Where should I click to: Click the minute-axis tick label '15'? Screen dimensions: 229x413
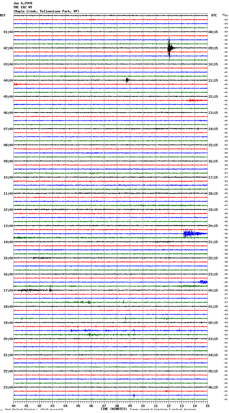tap(207, 406)
